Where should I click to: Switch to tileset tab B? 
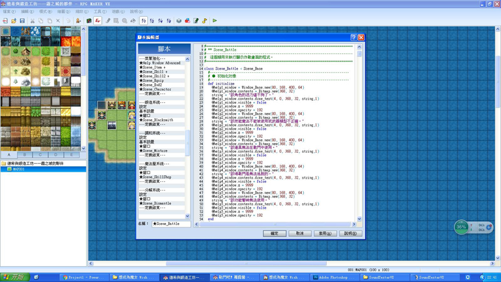click(x=24, y=155)
